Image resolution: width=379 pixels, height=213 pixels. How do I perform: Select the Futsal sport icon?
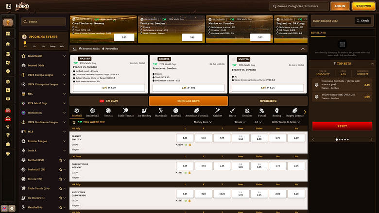click(262, 113)
